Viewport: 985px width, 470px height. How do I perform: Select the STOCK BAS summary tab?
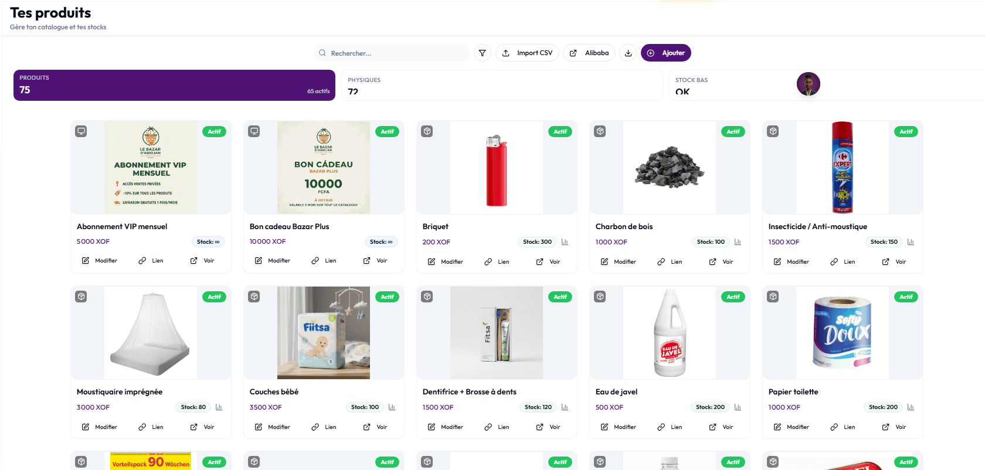click(x=827, y=85)
